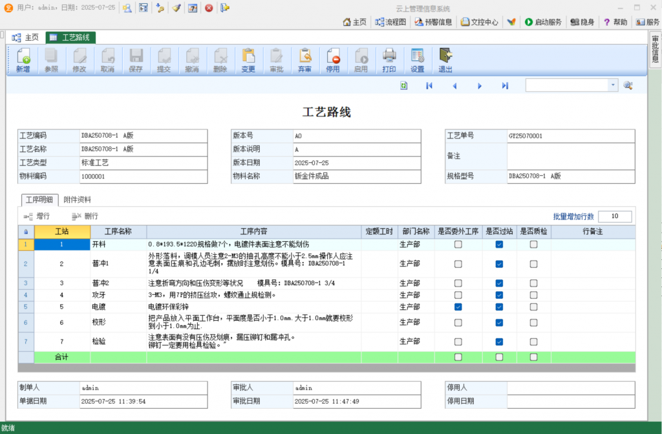Go to next record arrow

point(480,86)
